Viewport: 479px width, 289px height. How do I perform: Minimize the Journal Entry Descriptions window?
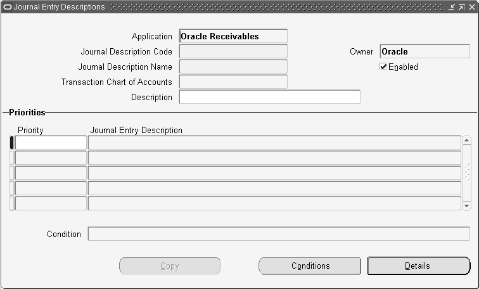(452, 7)
